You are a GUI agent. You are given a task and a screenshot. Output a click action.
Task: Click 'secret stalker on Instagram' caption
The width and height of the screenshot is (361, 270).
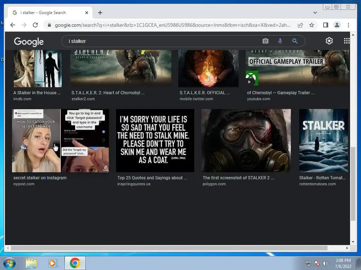(40, 178)
